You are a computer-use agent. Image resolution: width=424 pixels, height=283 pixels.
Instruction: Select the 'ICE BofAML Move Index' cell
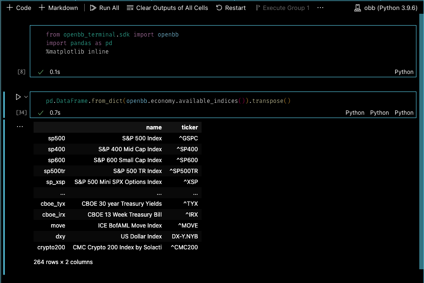[x=130, y=226]
